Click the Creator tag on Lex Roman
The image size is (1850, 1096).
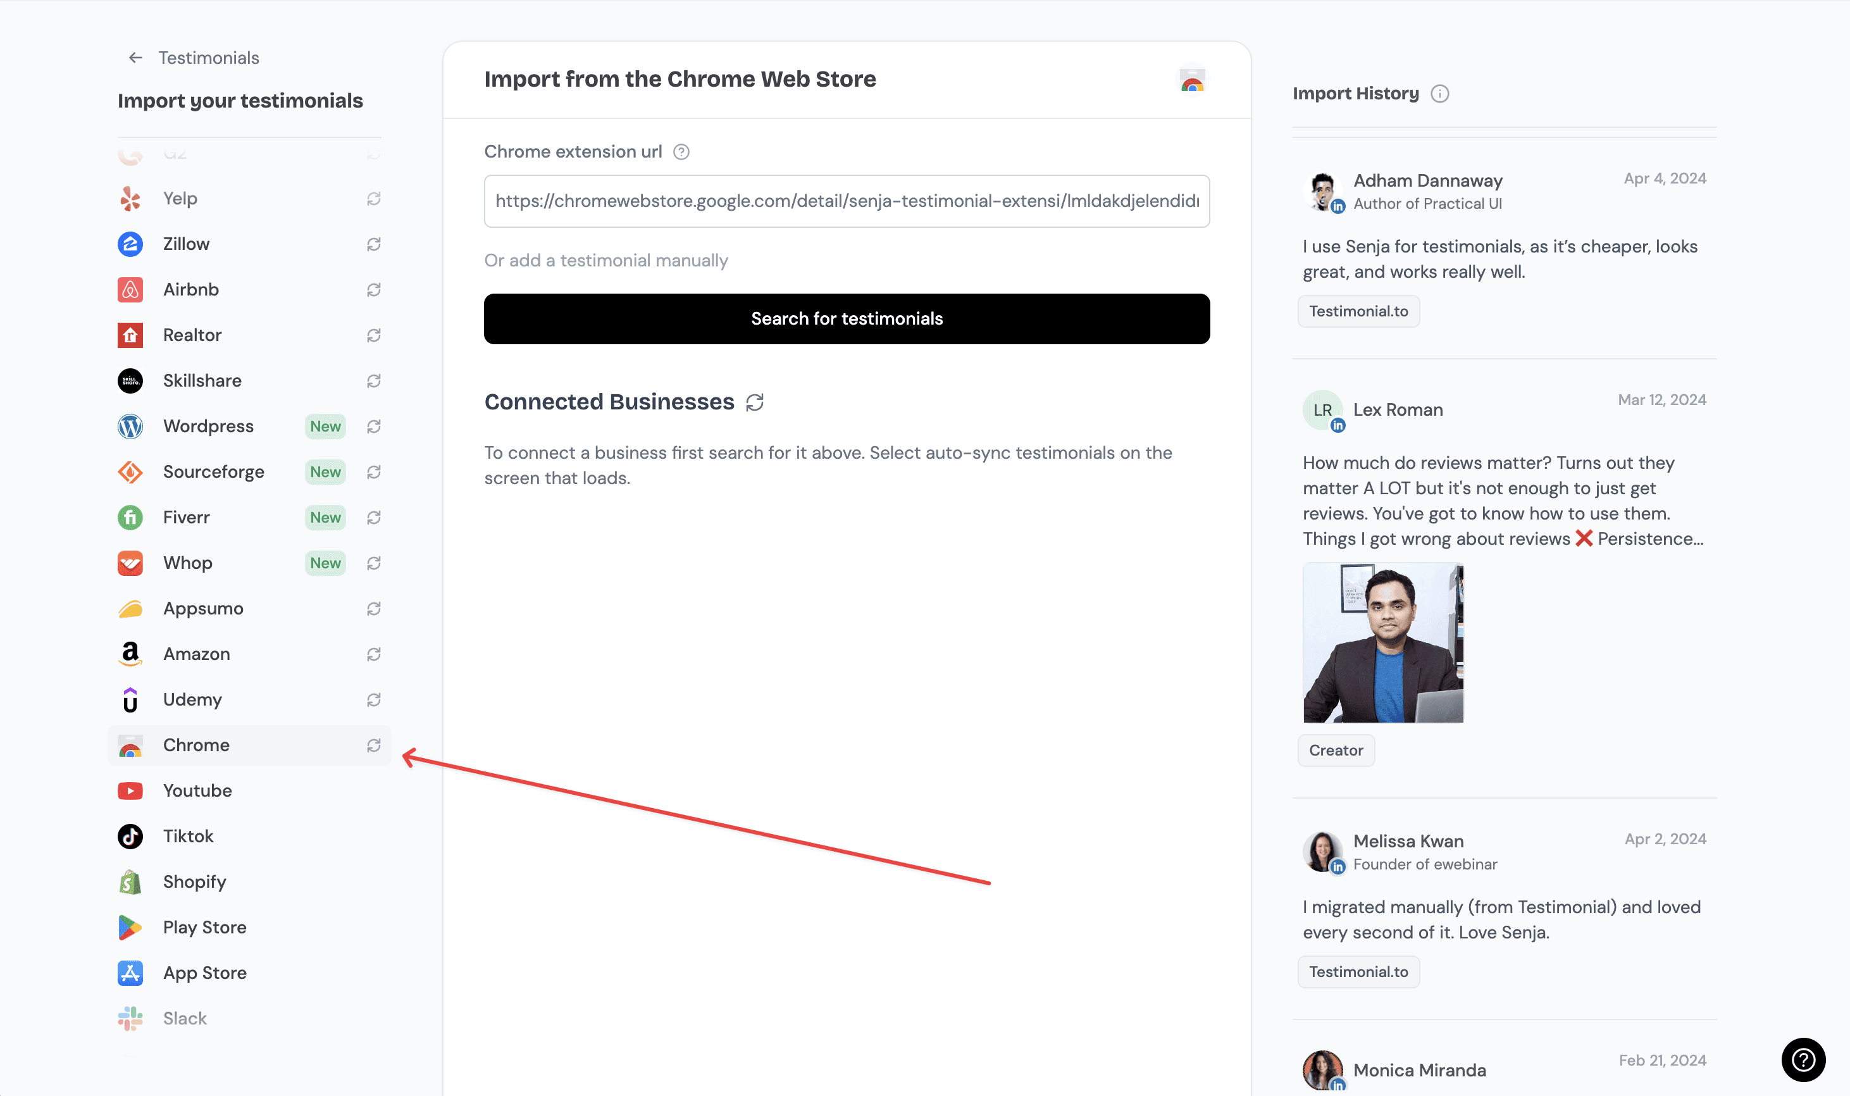pyautogui.click(x=1336, y=750)
